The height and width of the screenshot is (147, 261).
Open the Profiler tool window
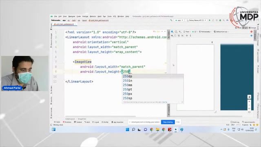105,122
